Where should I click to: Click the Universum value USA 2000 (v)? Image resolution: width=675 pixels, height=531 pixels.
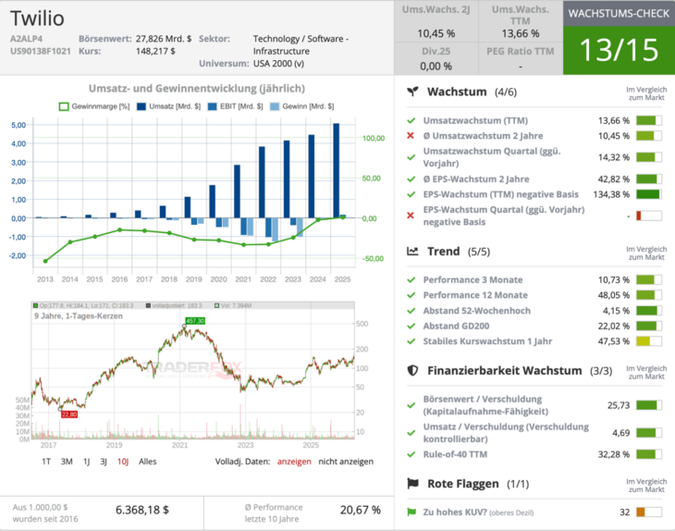[278, 63]
